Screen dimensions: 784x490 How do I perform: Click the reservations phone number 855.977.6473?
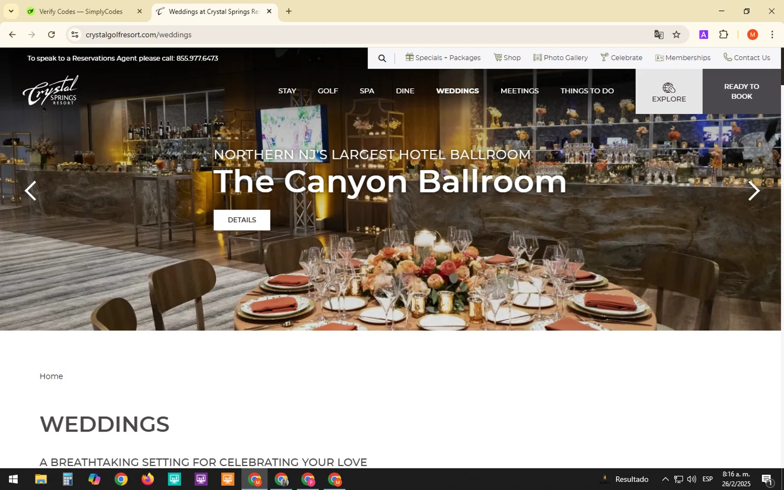pyautogui.click(x=197, y=58)
